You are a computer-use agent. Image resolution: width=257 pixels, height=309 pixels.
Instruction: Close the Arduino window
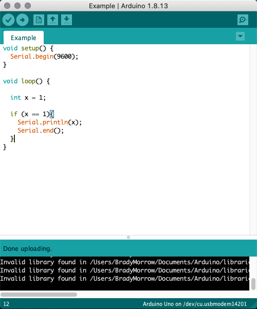[x=7, y=6]
